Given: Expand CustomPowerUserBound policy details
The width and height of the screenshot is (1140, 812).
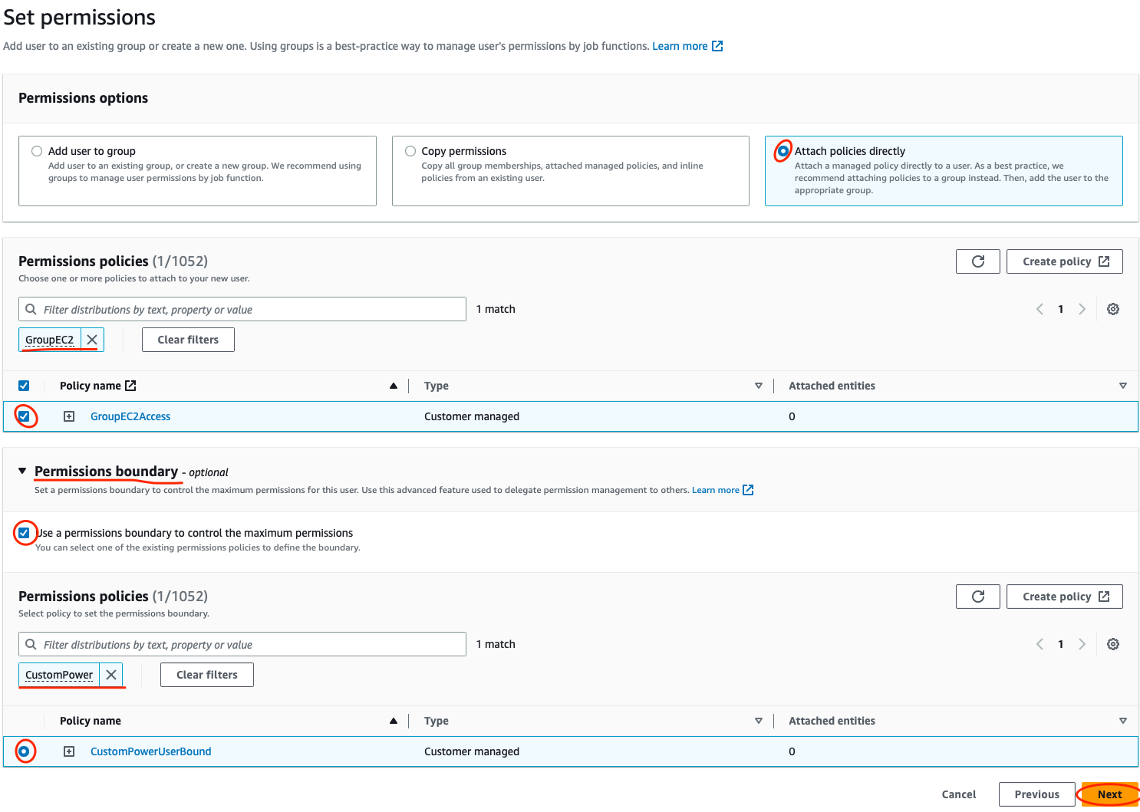Looking at the screenshot, I should click(69, 751).
